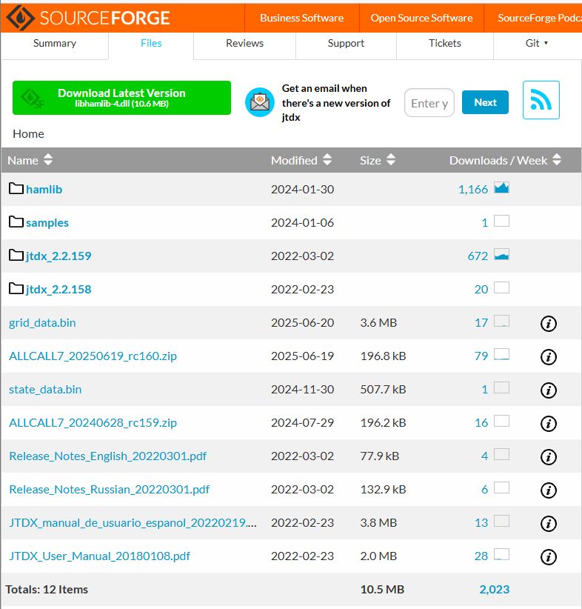This screenshot has height=609, width=582.
Task: Open Release_Notes_English_20220301.pdf
Action: (x=108, y=456)
